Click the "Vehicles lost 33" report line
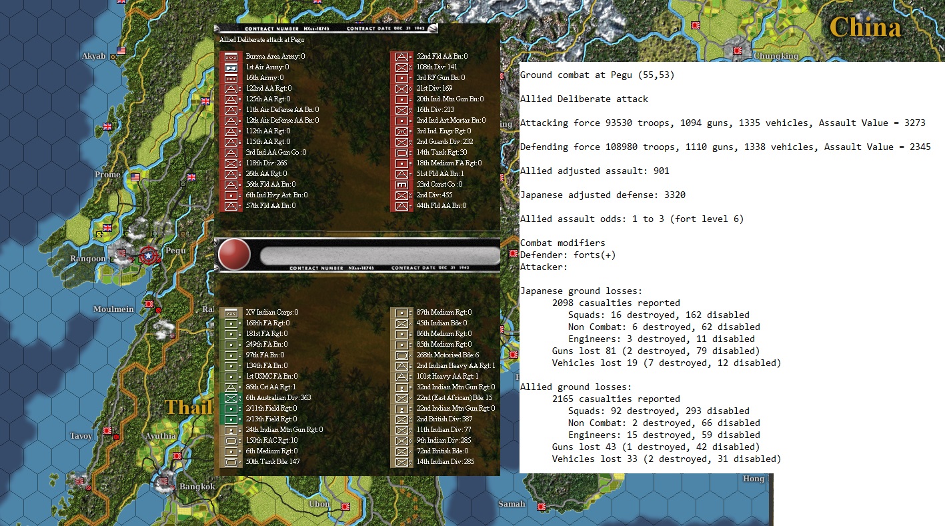Screen dimensions: 945x526 [666, 459]
